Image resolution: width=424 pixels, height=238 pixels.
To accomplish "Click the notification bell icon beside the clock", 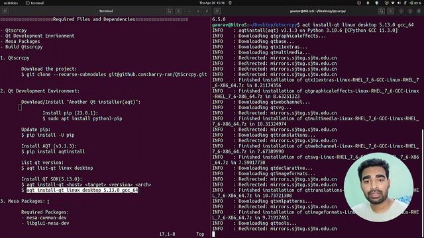I will click(230, 3).
